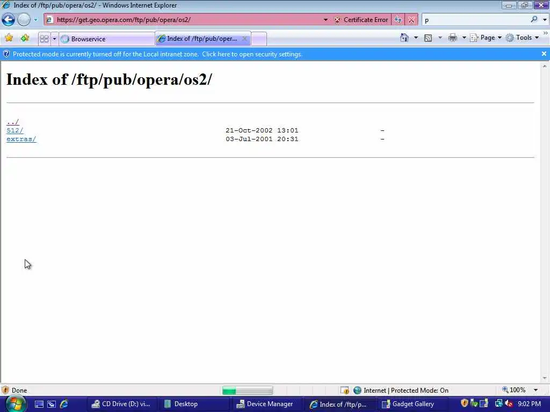Click the Internet zone globe icon

[357, 390]
